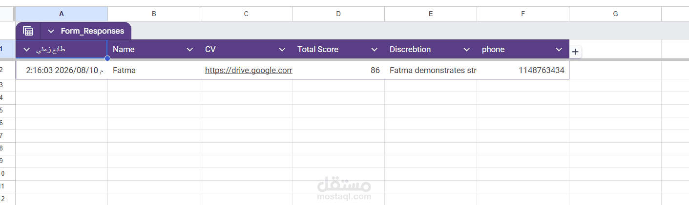The image size is (689, 205).
Task: Select the row 2 header
Action: [7, 70]
